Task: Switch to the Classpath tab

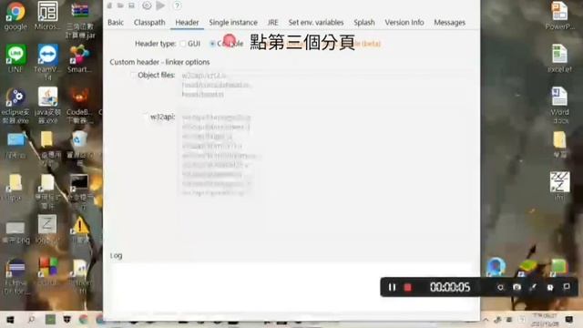Action: (149, 22)
